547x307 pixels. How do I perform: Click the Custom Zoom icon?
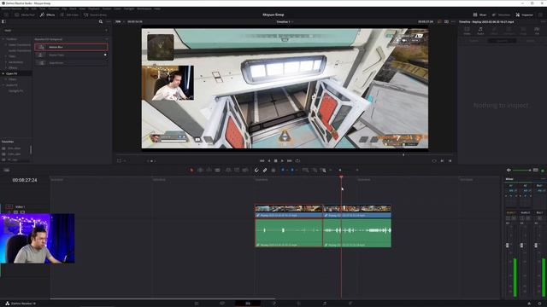point(323,171)
